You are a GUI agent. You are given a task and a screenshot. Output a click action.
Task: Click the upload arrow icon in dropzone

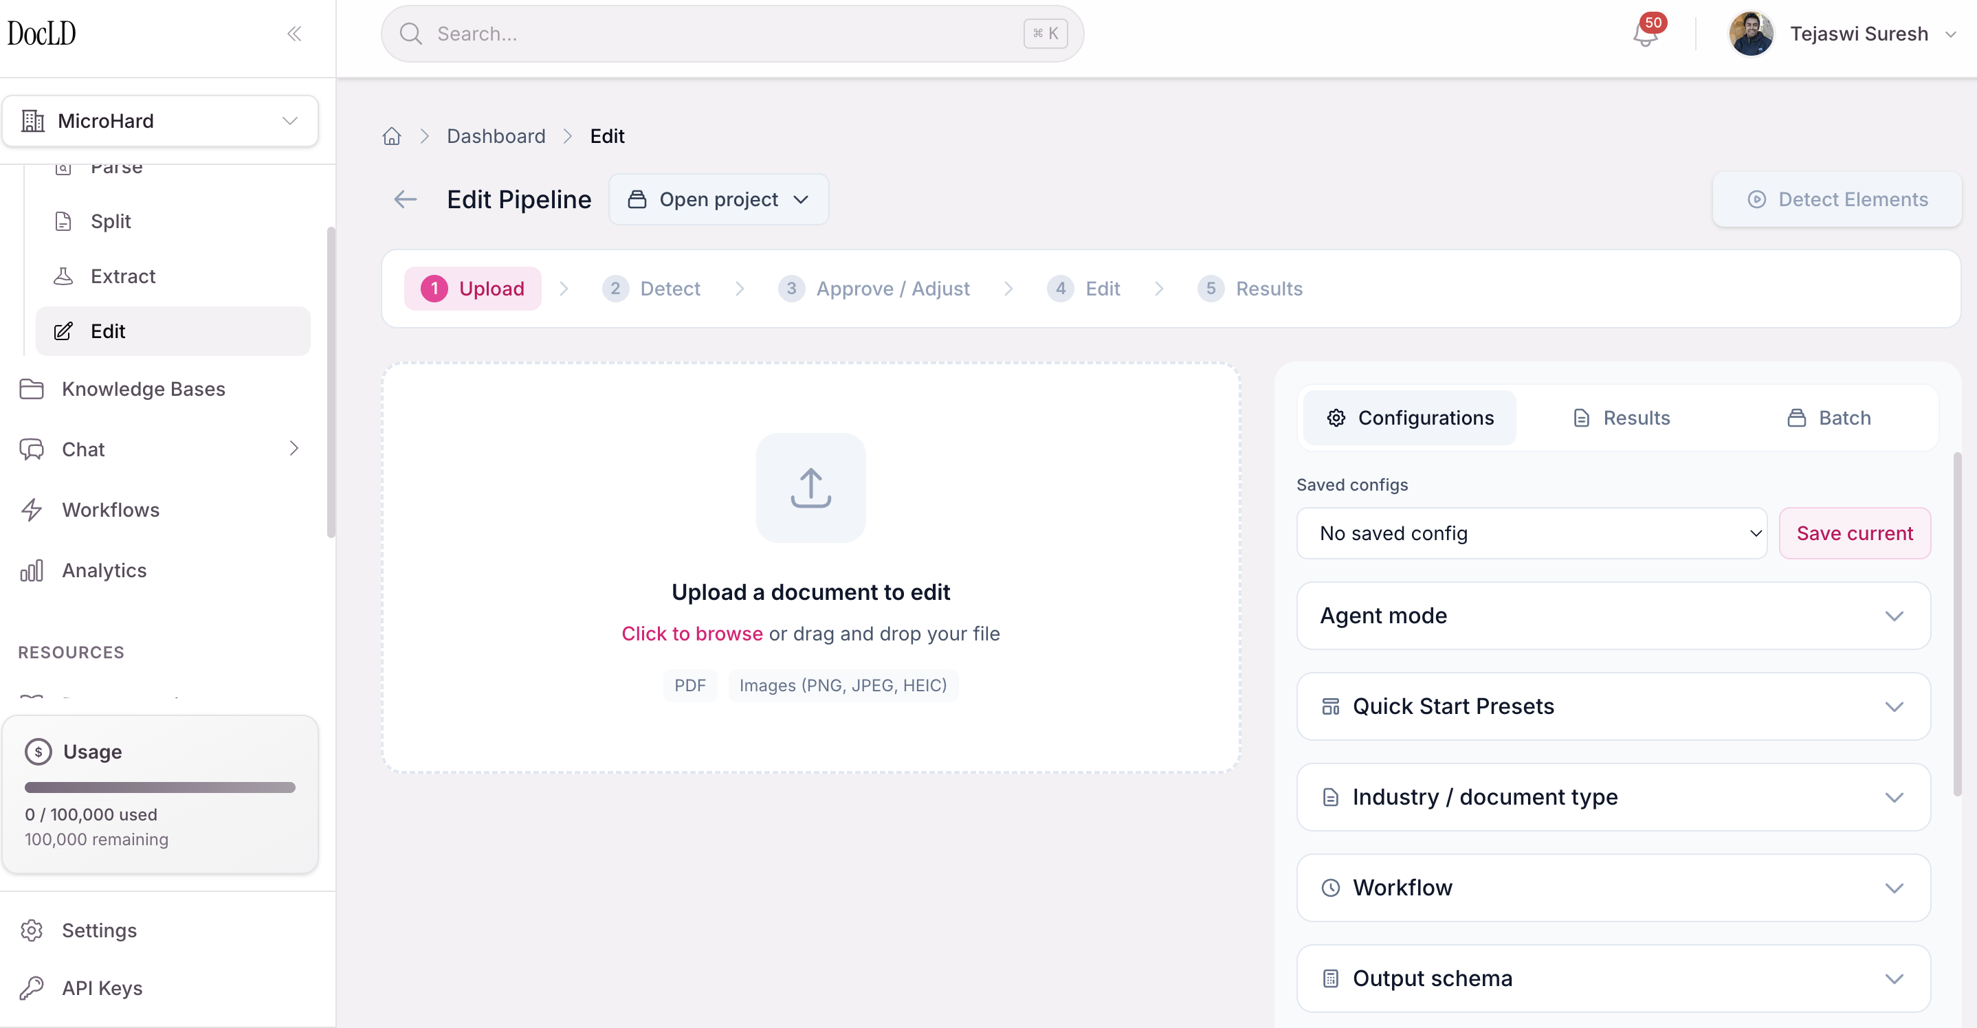[810, 488]
